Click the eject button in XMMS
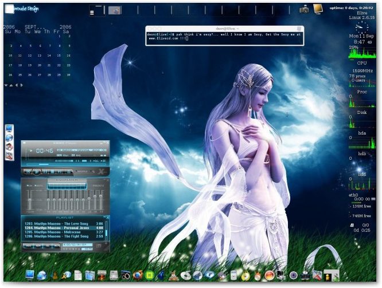 pos(69,172)
